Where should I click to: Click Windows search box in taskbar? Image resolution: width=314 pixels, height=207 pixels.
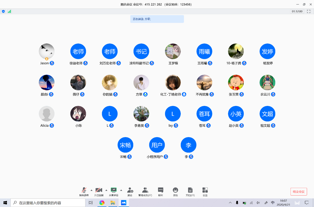pos(48,203)
